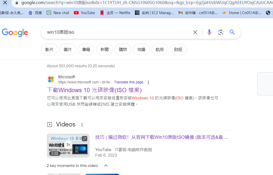This screenshot has width=273, height=175.
Task: Click the Microsoft site name text
Action: pyautogui.click(x=67, y=77)
